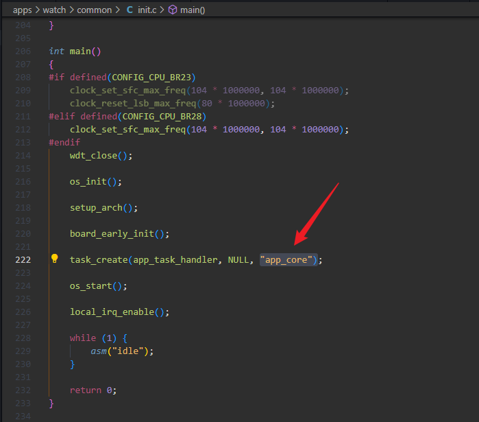This screenshot has height=422, width=479.
Task: Click the #if directive on line 208
Action: (56, 78)
